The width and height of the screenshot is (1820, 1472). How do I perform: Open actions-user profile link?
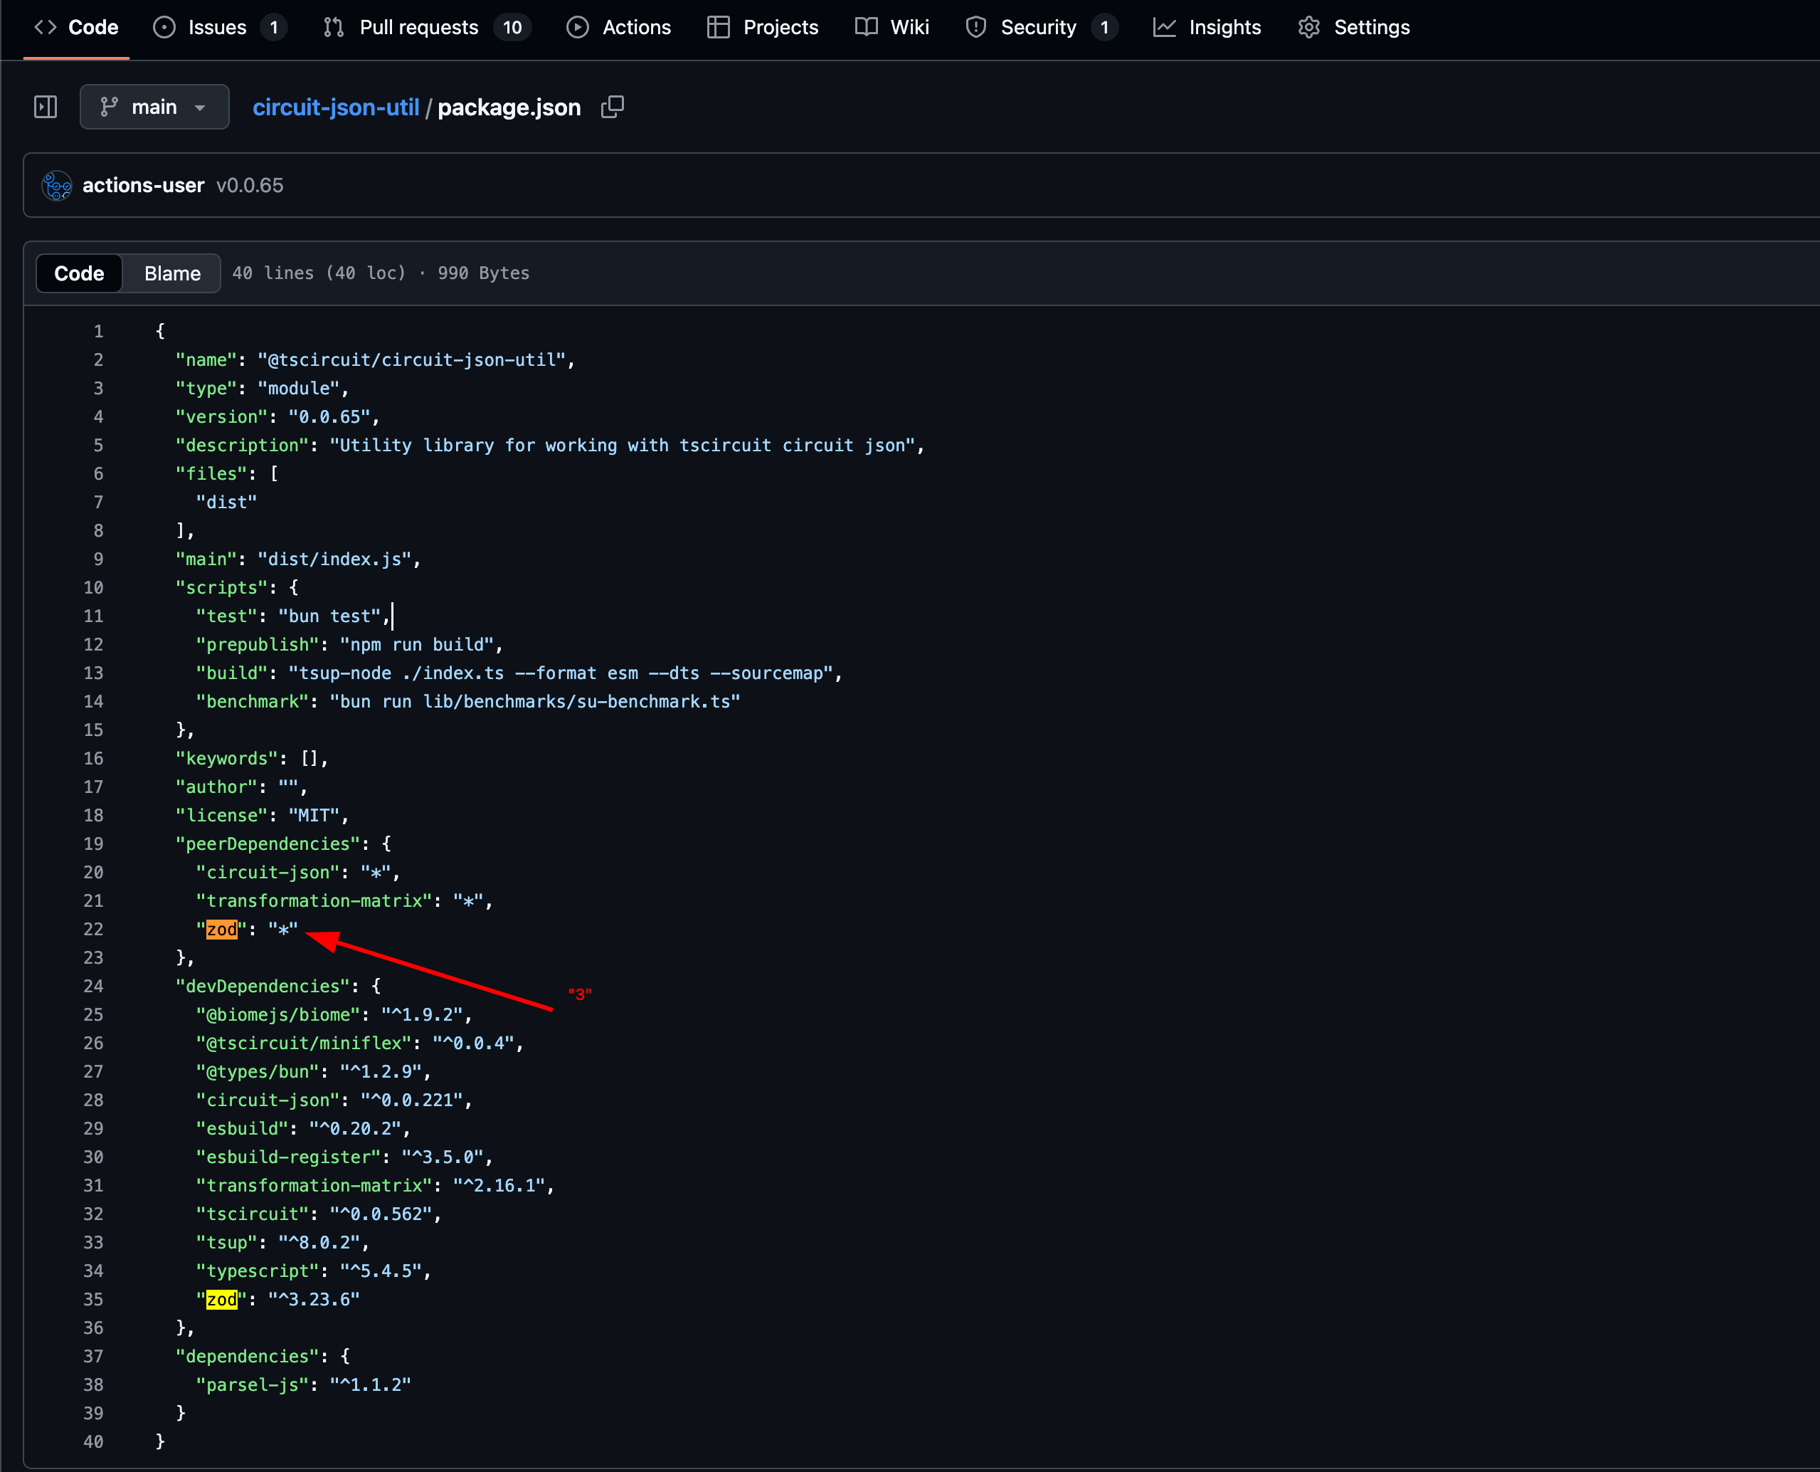click(143, 186)
